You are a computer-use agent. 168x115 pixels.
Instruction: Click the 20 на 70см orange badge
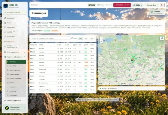[55, 31]
